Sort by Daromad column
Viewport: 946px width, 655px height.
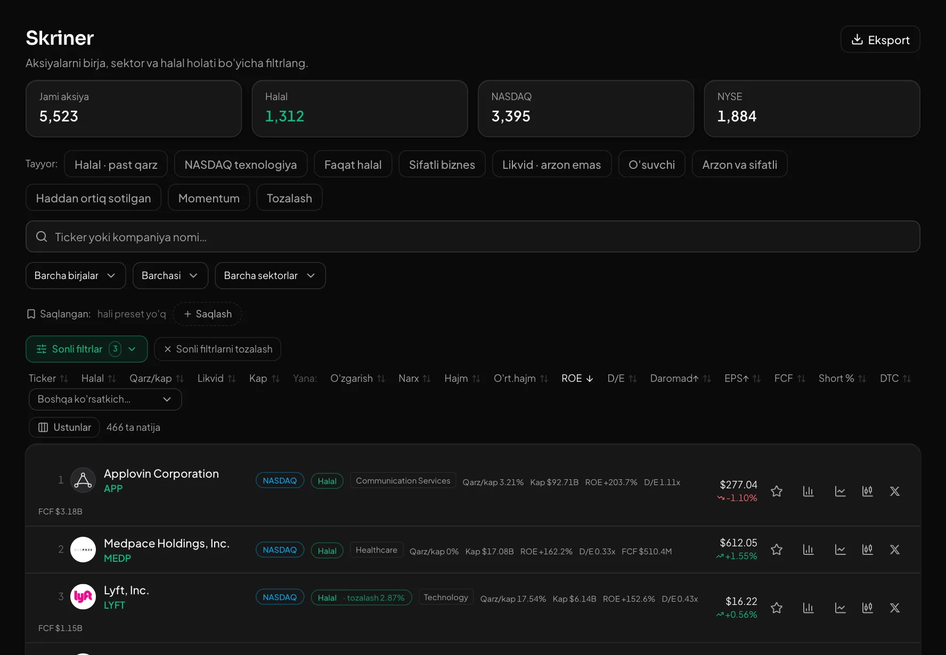680,378
